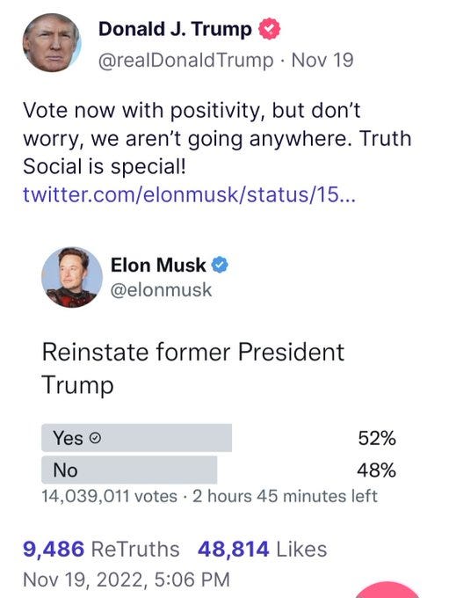View the 9,486 ReTruths list

point(101,549)
